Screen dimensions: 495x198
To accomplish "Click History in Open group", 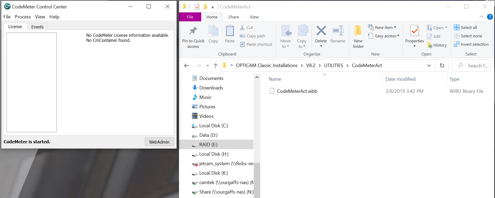I will click(x=437, y=45).
